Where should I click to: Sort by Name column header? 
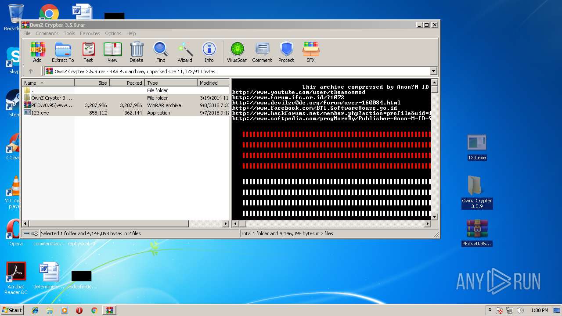pyautogui.click(x=48, y=83)
